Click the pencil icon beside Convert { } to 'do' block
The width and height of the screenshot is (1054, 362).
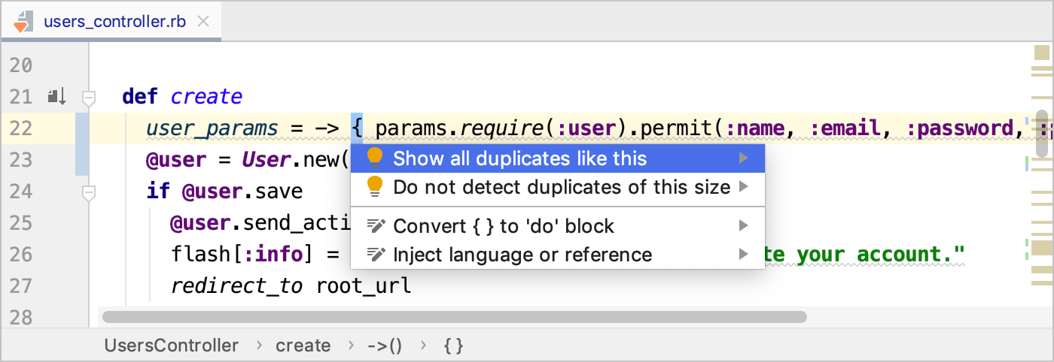pyautogui.click(x=375, y=226)
